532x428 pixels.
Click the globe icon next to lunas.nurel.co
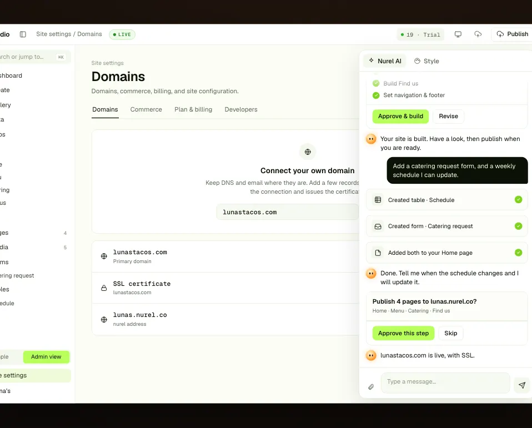(x=104, y=320)
